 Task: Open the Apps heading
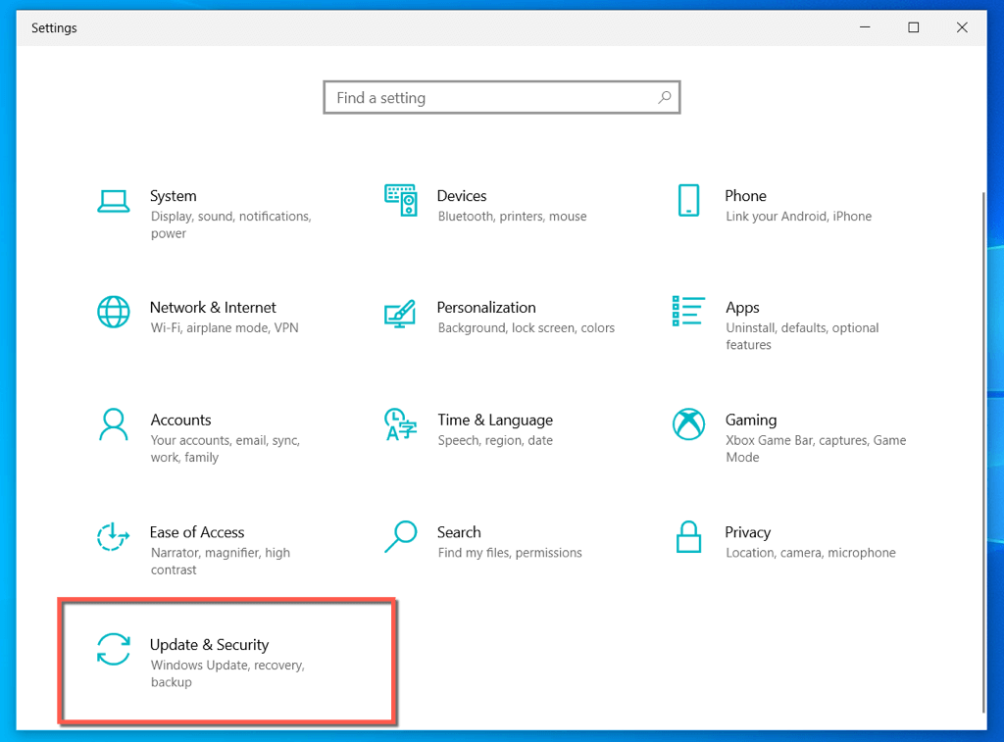tap(742, 308)
